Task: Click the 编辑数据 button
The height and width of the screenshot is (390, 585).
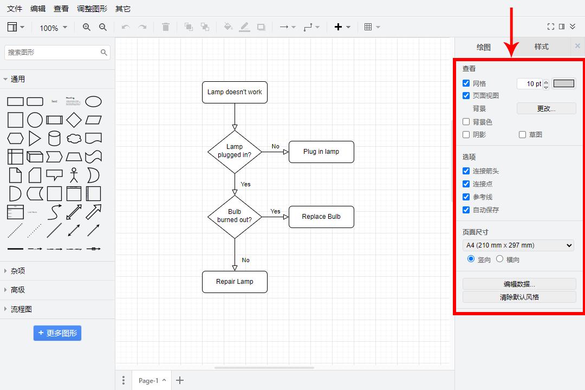Action: pos(519,284)
